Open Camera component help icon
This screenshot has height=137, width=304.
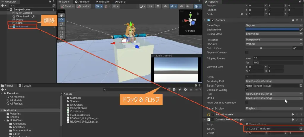tap(292, 20)
